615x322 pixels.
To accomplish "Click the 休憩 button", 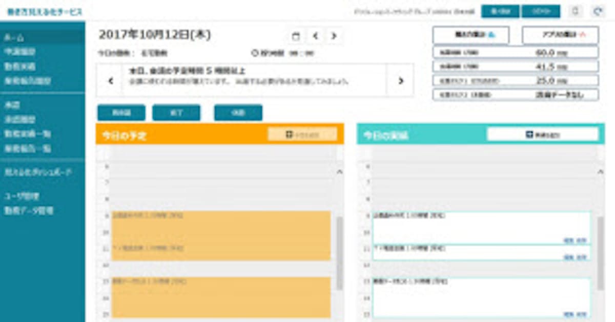I will 238,113.
